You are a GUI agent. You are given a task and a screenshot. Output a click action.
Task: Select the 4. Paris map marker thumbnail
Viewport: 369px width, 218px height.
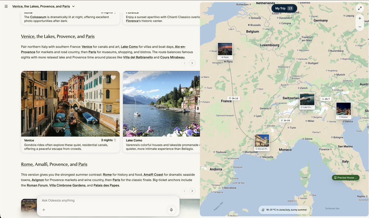point(225,51)
